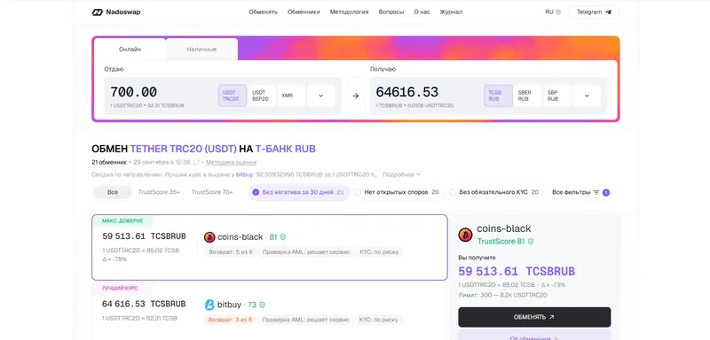This screenshot has height=340, width=710.
Task: Click the coins-black logo in the first offer row
Action: click(209, 237)
